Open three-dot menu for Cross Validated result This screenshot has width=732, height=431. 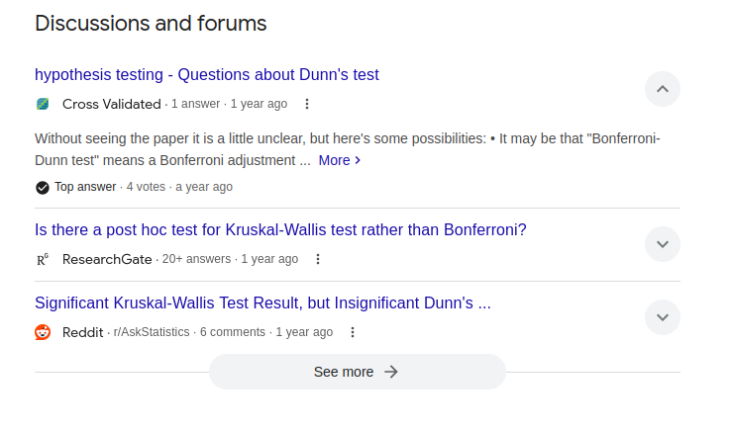pos(307,104)
